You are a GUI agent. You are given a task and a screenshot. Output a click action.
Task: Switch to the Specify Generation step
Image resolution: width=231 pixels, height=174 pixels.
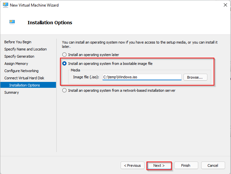coord(19,56)
